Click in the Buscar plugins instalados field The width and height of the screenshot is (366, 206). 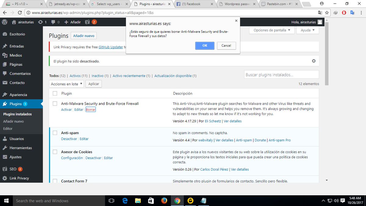[x=282, y=74]
